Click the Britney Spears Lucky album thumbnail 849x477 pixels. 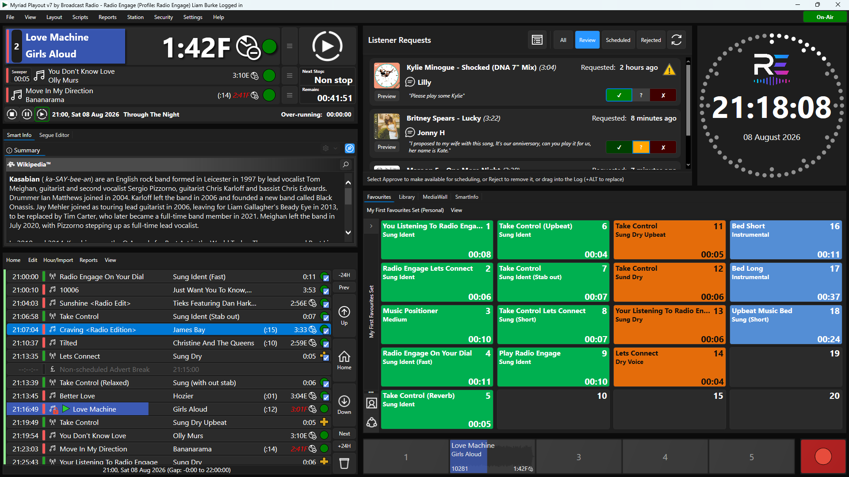(x=386, y=126)
